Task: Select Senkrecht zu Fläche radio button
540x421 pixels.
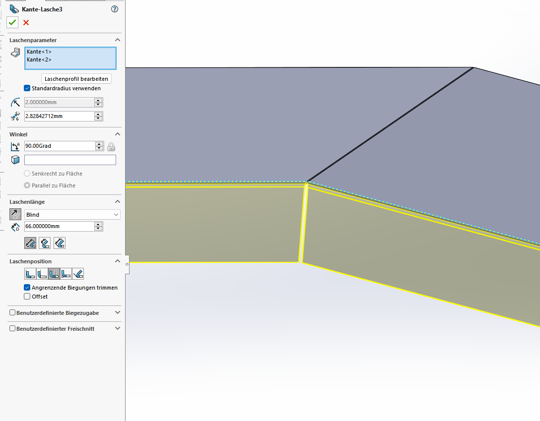Action: tap(27, 174)
